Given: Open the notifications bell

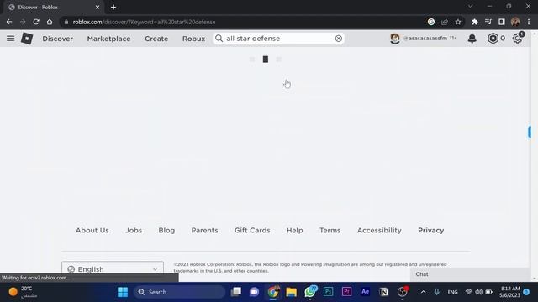Looking at the screenshot, I should tap(472, 39).
